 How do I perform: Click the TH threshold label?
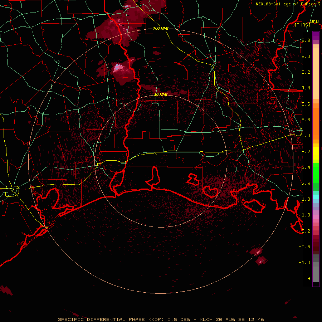307,279
